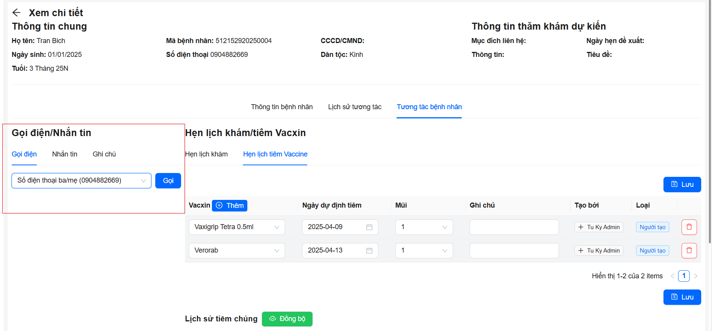Click the Thêm button to add a vaccine

[x=230, y=206]
